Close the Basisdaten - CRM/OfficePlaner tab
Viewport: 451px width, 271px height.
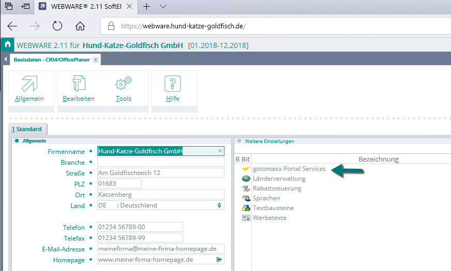coord(96,60)
